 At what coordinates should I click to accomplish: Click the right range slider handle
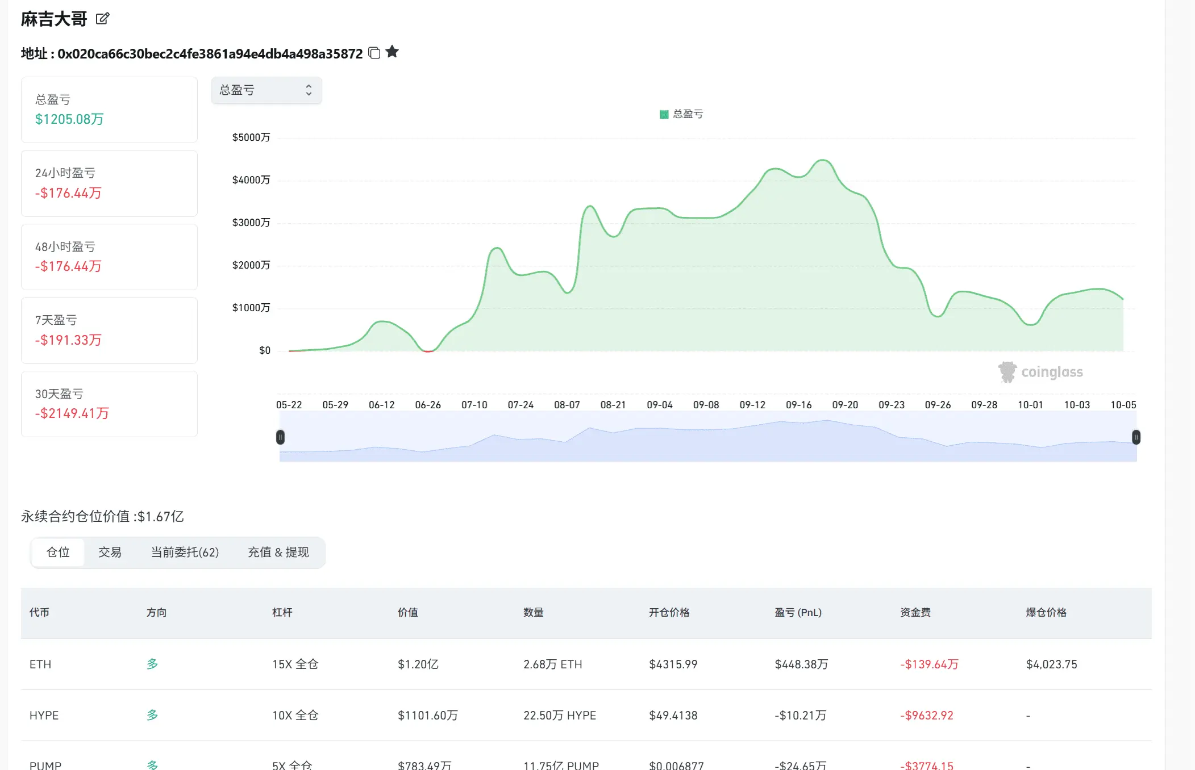coord(1136,437)
